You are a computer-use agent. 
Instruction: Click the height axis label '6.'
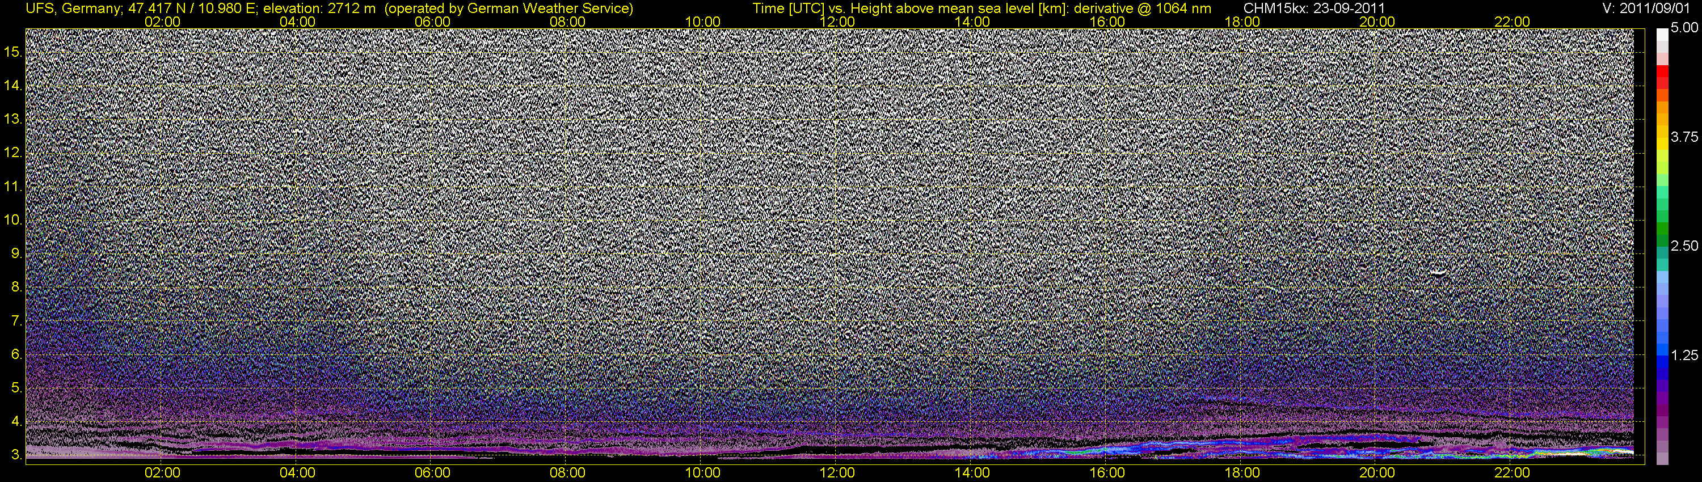(16, 354)
